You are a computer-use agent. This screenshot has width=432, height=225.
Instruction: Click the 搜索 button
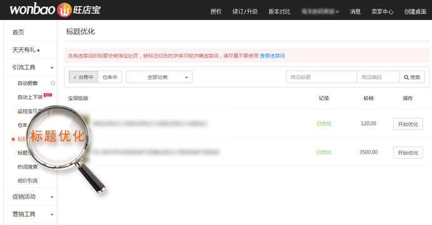[412, 77]
